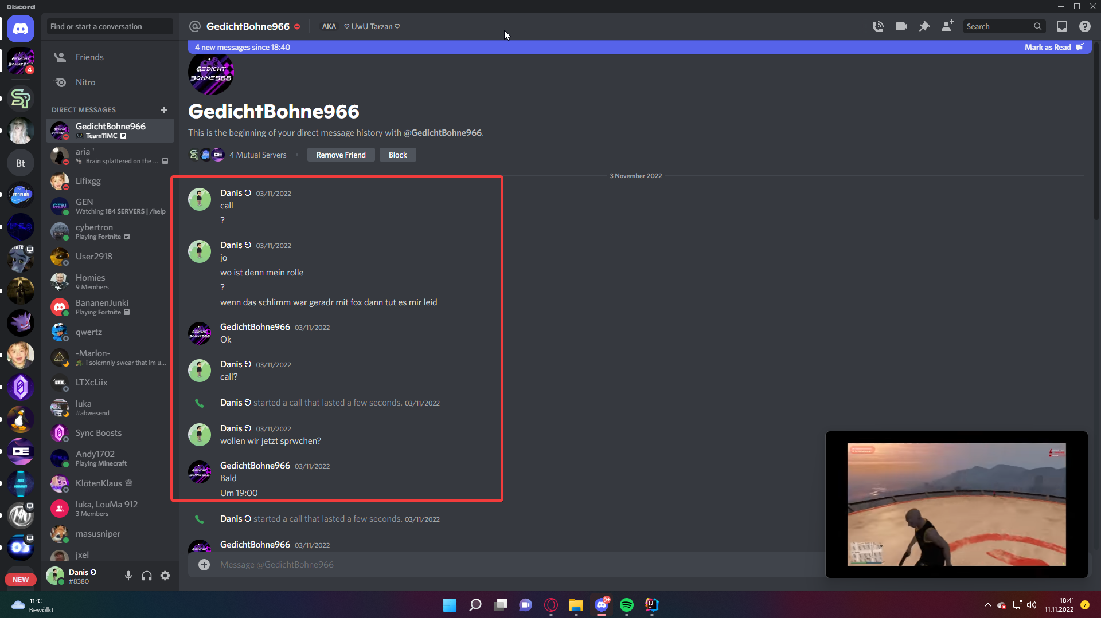Click the Remove Friend button
Image resolution: width=1101 pixels, height=618 pixels.
coord(341,155)
